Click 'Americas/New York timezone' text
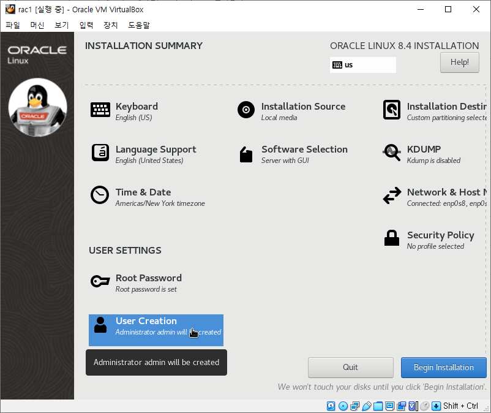This screenshot has height=413, width=491. point(160,203)
